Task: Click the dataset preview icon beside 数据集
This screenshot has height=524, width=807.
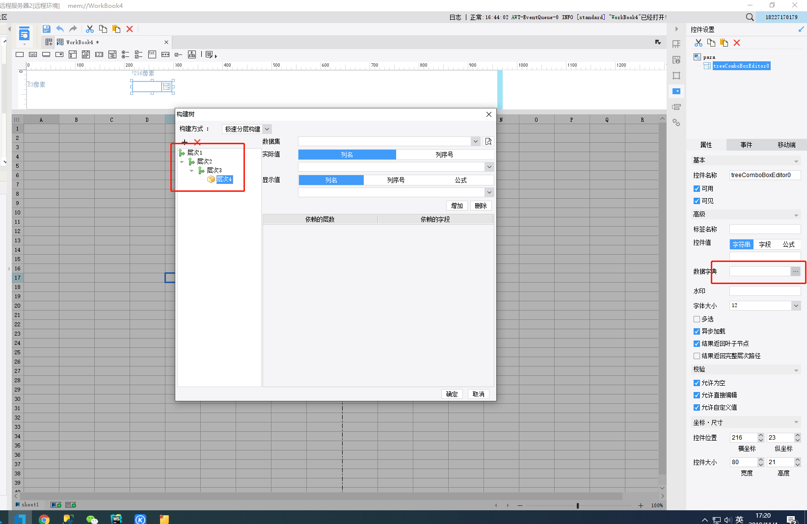Action: click(x=488, y=141)
